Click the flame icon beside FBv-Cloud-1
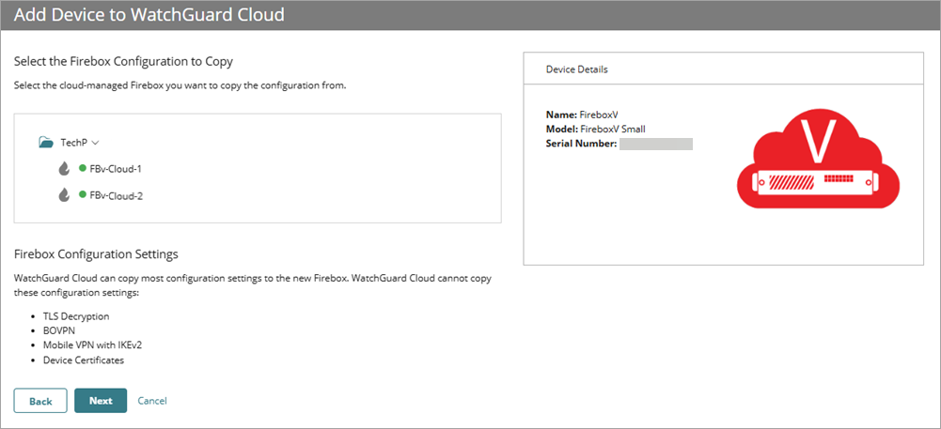This screenshot has width=941, height=429. [64, 169]
